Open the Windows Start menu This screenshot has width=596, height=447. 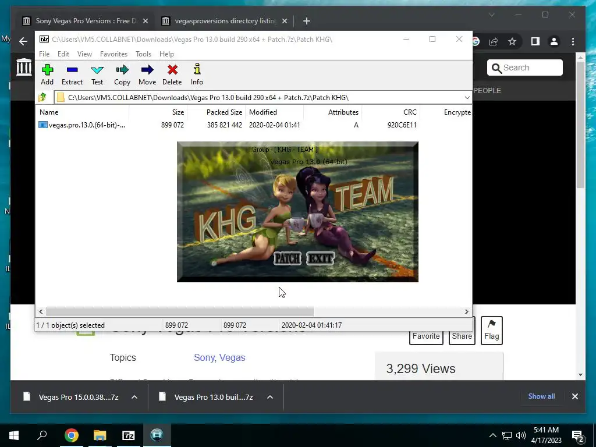14,435
